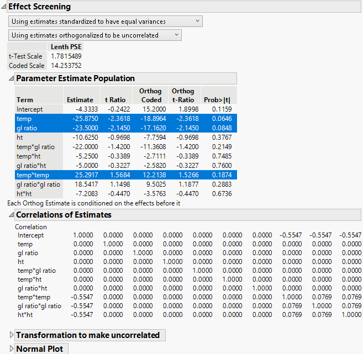The width and height of the screenshot is (363, 354).
Task: Open the orthogonalized estimates dropdown
Action: click(x=95, y=35)
